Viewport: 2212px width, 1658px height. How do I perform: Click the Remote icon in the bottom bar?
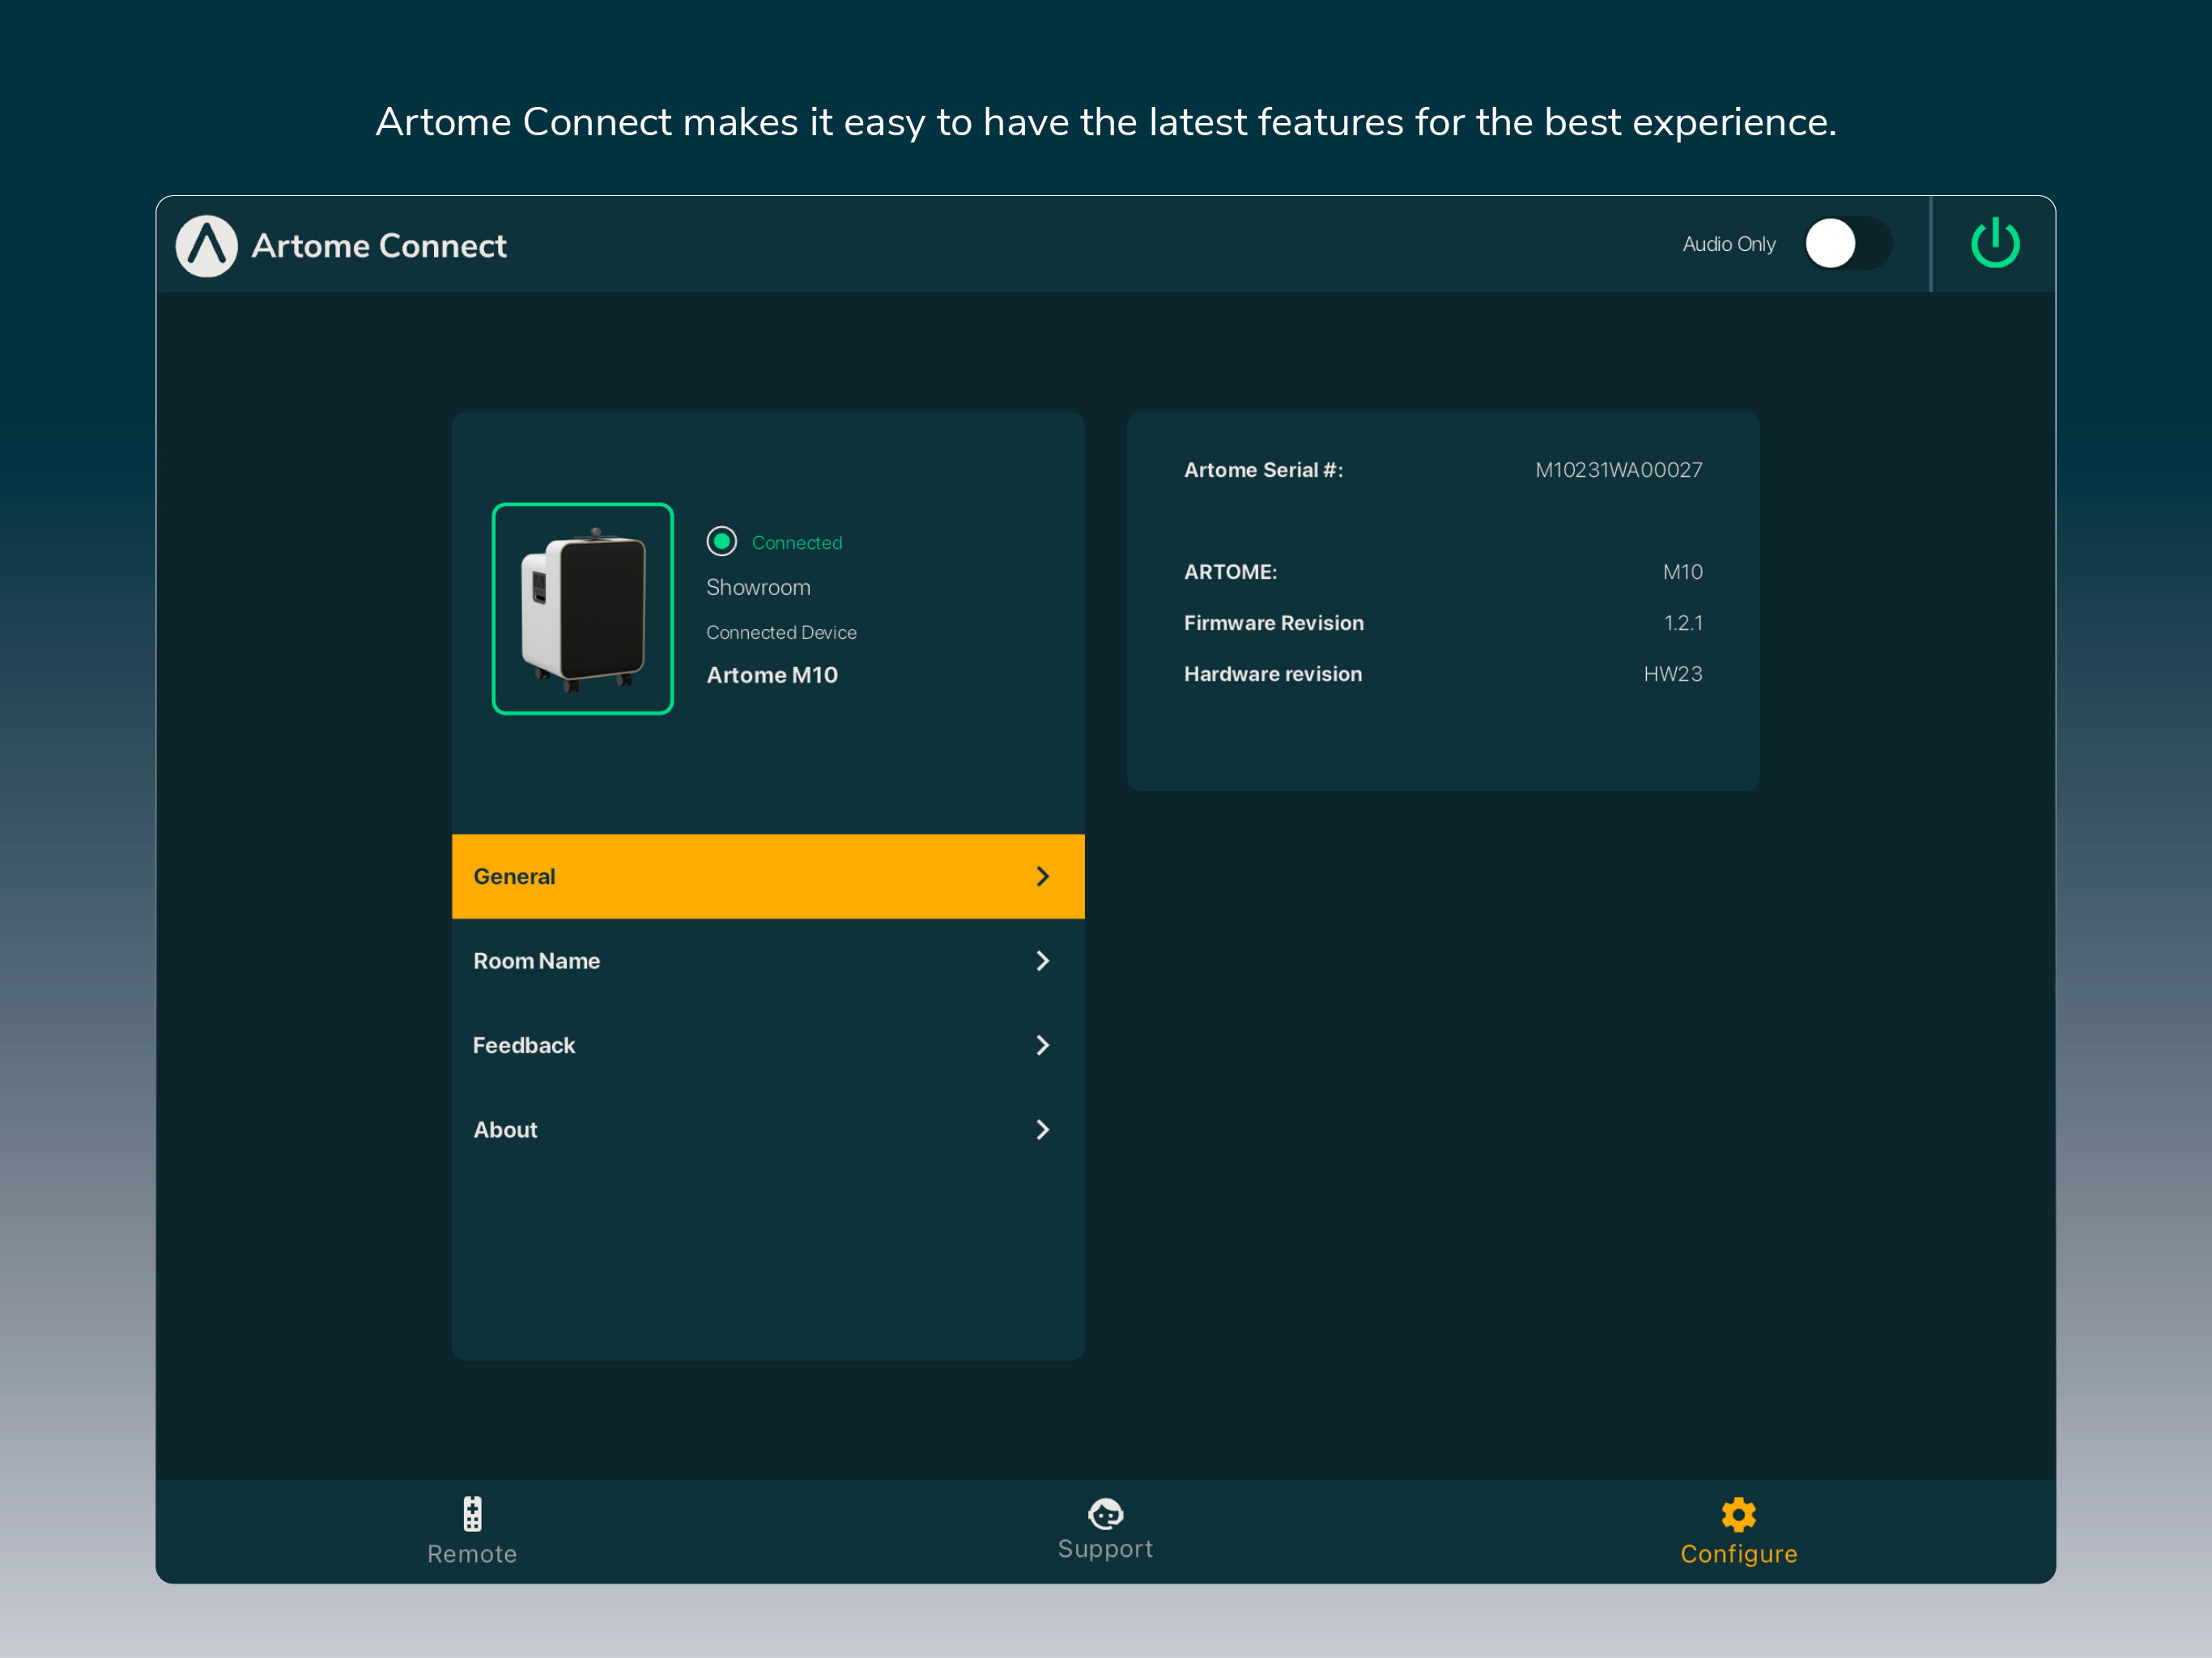click(472, 1514)
